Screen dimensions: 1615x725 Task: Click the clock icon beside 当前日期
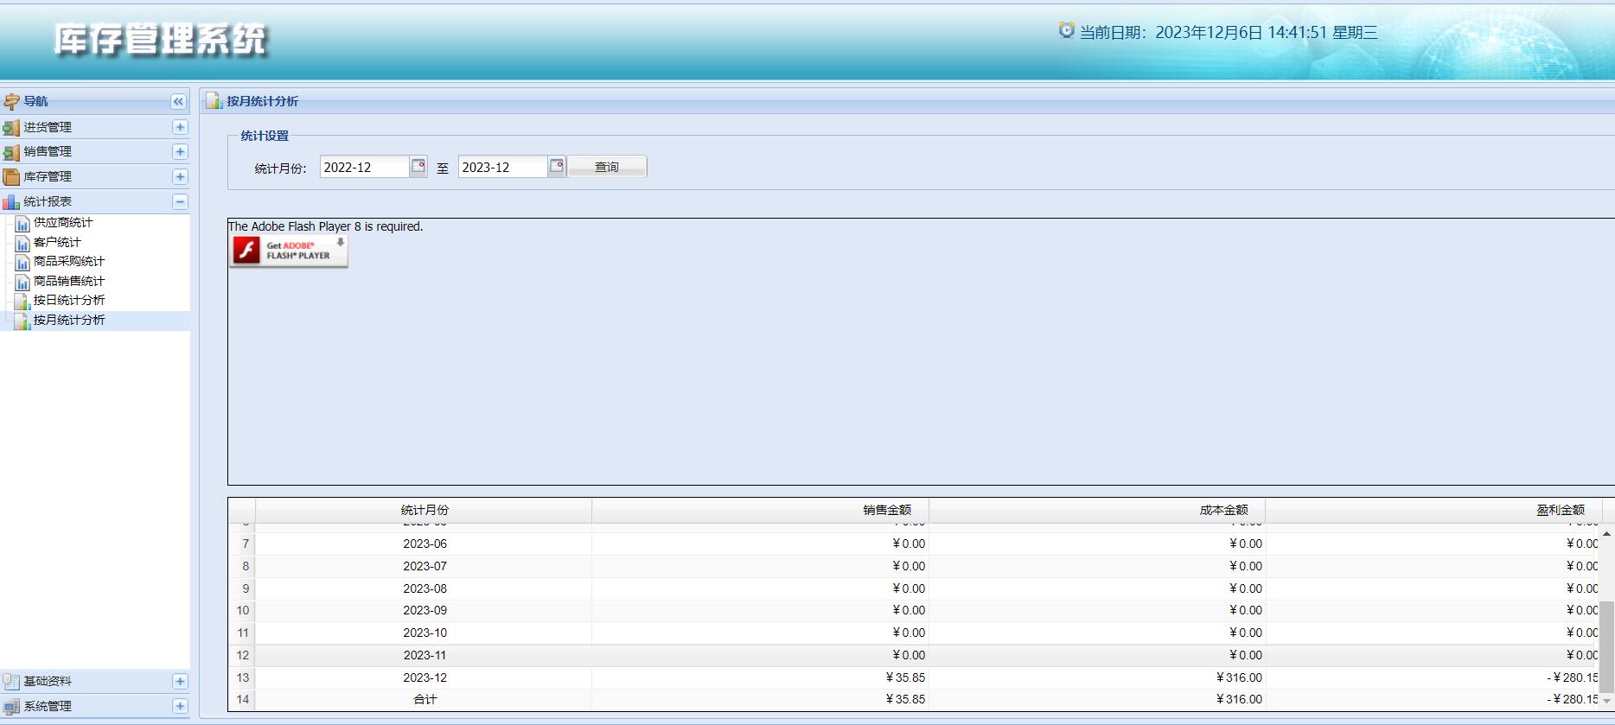tap(1067, 30)
